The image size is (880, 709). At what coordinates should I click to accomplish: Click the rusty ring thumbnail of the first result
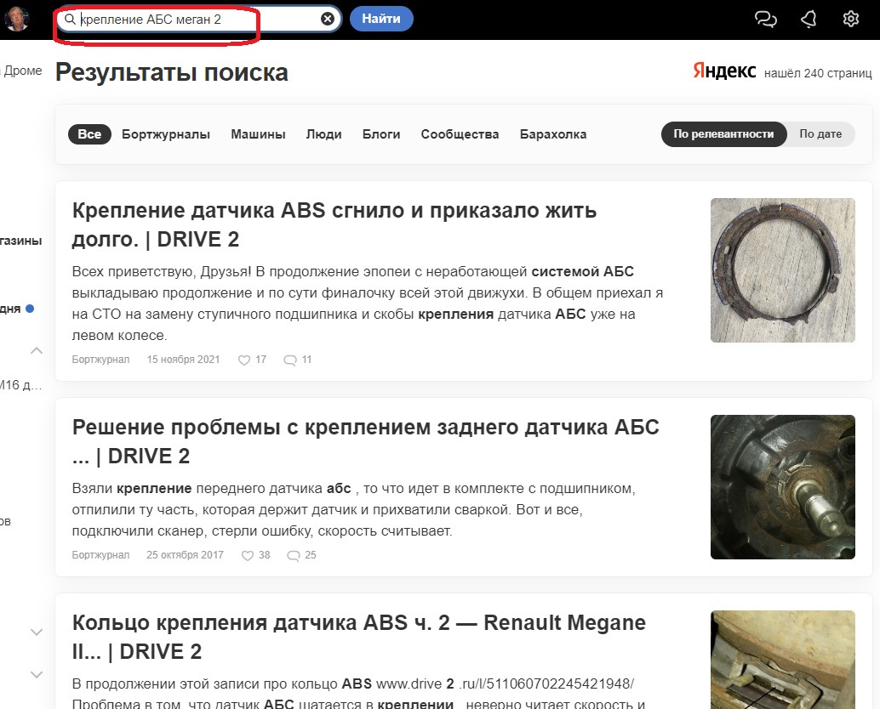coord(782,269)
